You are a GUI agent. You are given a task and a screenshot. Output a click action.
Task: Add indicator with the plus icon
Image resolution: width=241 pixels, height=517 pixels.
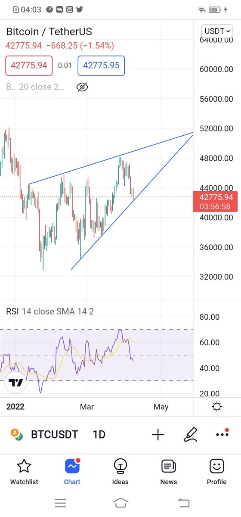click(158, 435)
